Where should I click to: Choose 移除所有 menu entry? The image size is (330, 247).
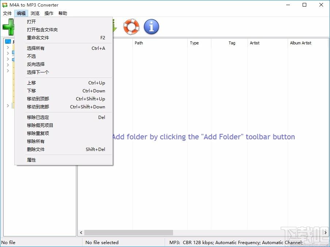click(x=64, y=141)
